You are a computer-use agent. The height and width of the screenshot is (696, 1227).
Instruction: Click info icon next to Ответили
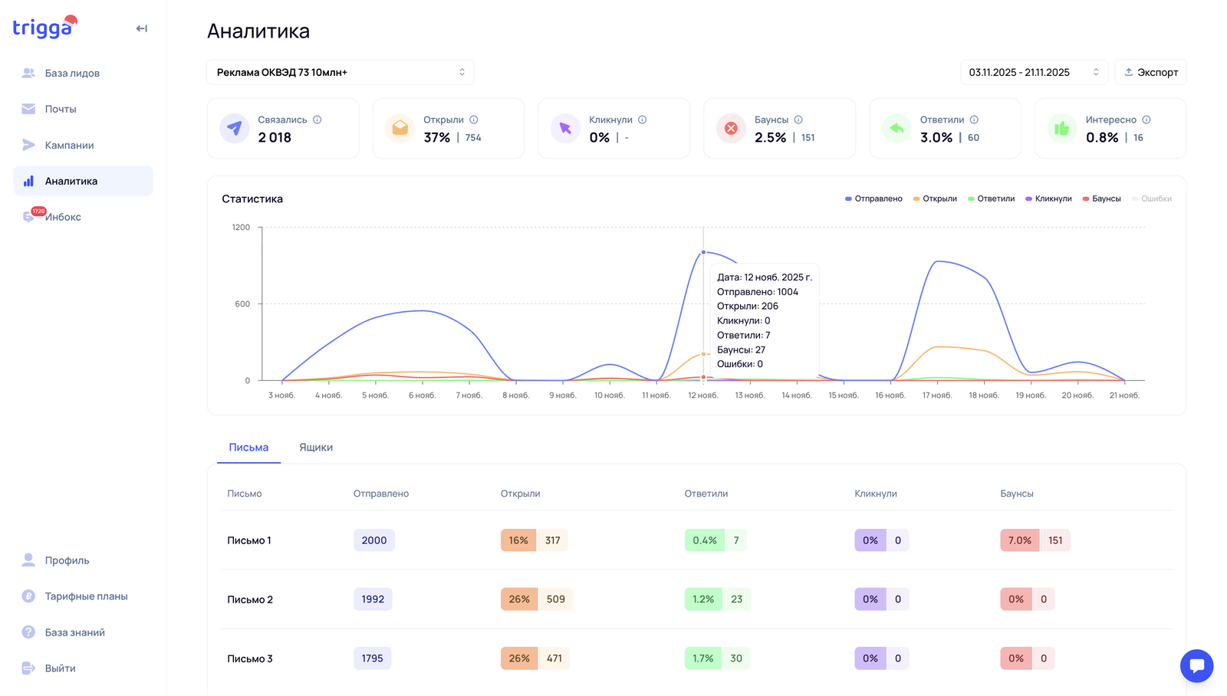tap(974, 120)
